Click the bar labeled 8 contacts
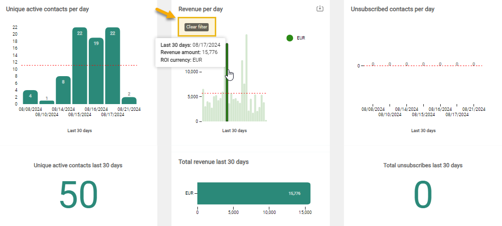The width and height of the screenshot is (502, 226). [63, 90]
